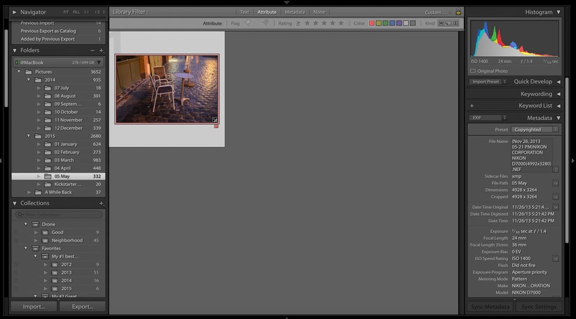Select the 05 May folder icon
Image resolution: width=576 pixels, height=319 pixels.
(48, 176)
